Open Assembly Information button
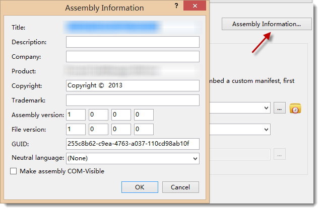This screenshot has height=211, width=321. pos(267,24)
